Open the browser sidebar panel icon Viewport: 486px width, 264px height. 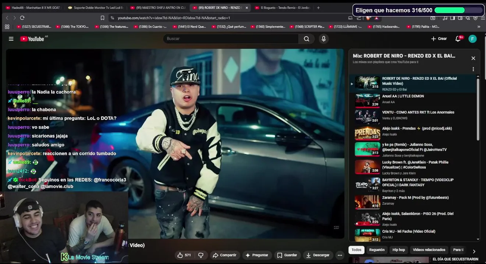pyautogui.click(x=452, y=18)
